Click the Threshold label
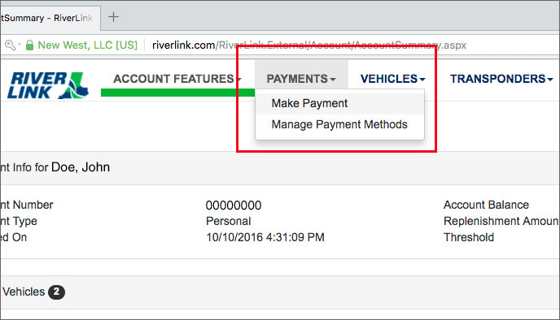Screen dimensions: 560x320 469,237
